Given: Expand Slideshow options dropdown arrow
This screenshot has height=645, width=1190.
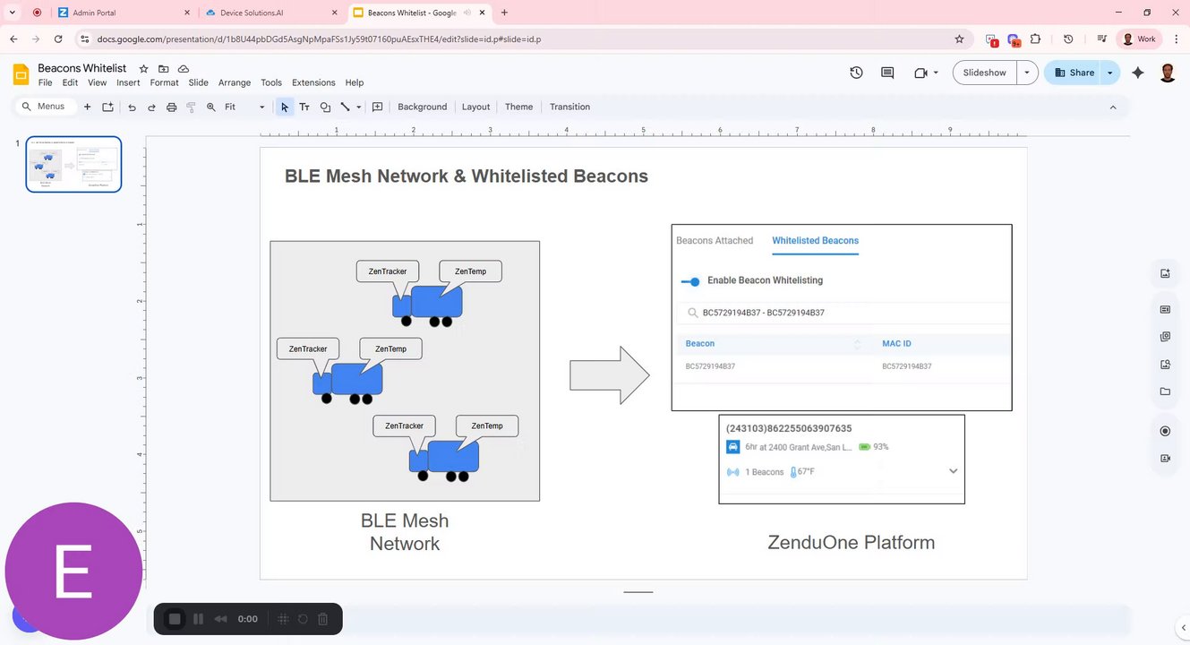Looking at the screenshot, I should tap(1027, 73).
